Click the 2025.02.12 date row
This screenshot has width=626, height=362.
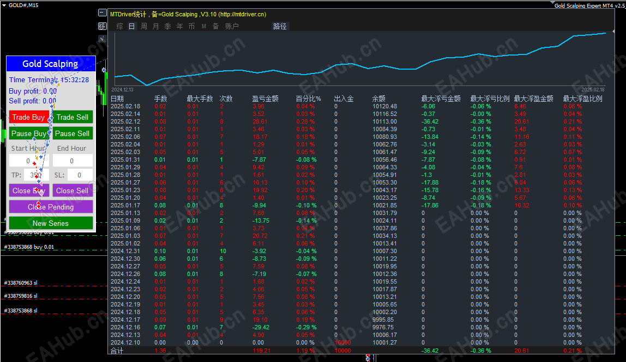point(125,121)
